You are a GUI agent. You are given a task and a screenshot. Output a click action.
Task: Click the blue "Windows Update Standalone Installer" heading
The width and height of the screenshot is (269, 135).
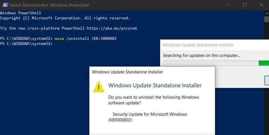pos(155,85)
